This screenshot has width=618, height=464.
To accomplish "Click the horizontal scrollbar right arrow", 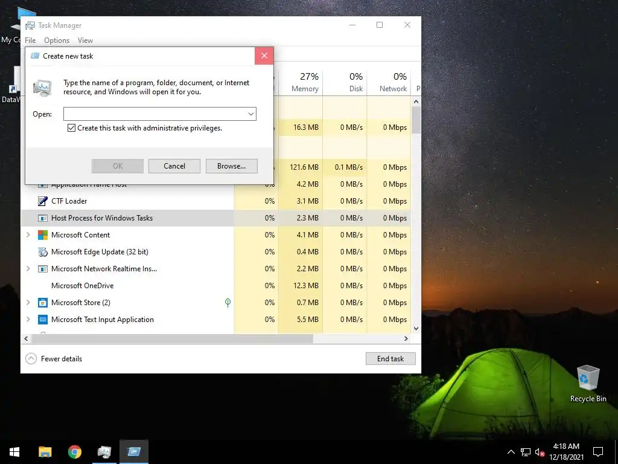I will tap(406, 338).
